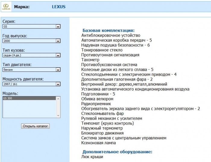Screen dimensions: 211x162
Task: Click the Модель list scrollbar down arrow
Action: coord(58,116)
